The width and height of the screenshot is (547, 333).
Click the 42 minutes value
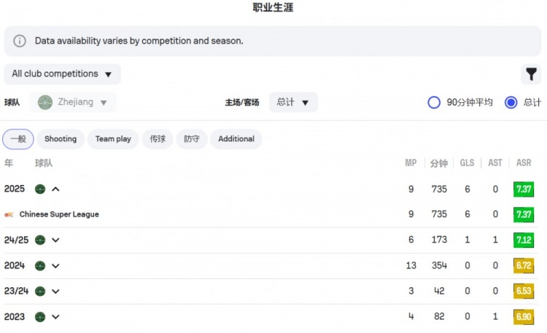tap(439, 291)
